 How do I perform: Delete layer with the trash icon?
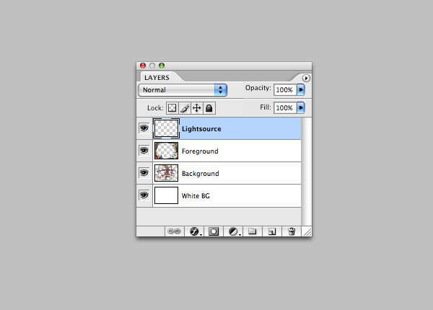[292, 231]
